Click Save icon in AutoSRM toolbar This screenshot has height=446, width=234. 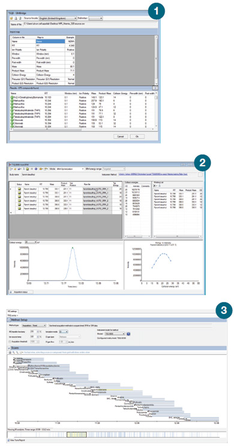click(x=19, y=169)
